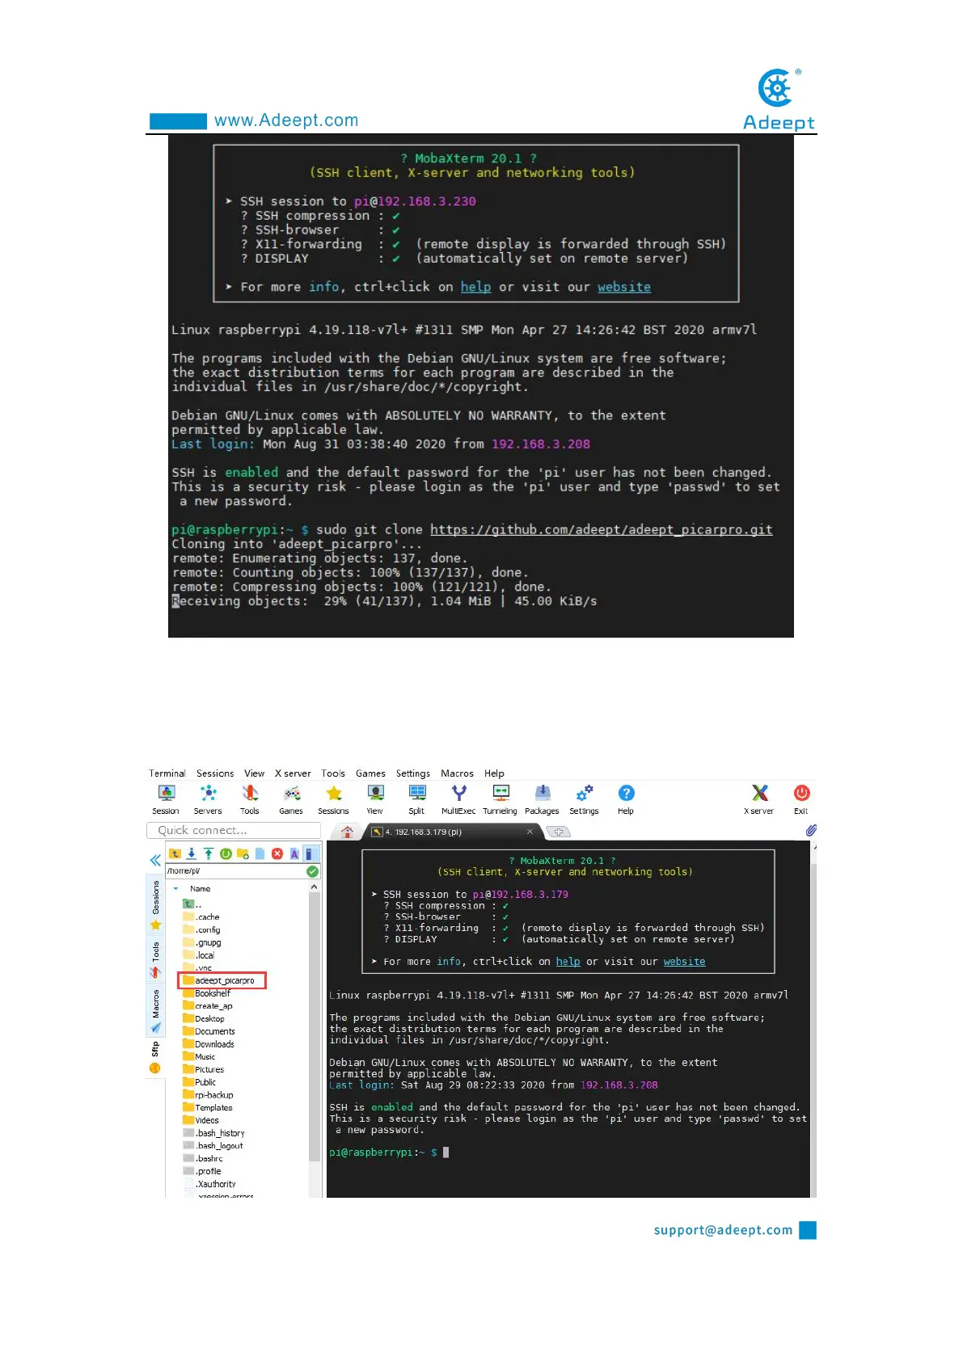Click the SFTP download arrow icon

pyautogui.click(x=192, y=853)
